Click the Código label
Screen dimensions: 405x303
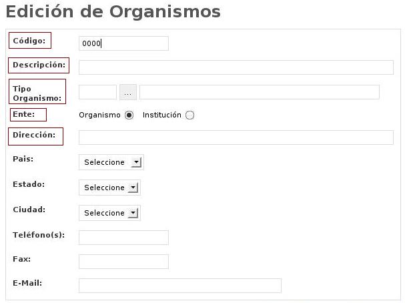click(29, 41)
